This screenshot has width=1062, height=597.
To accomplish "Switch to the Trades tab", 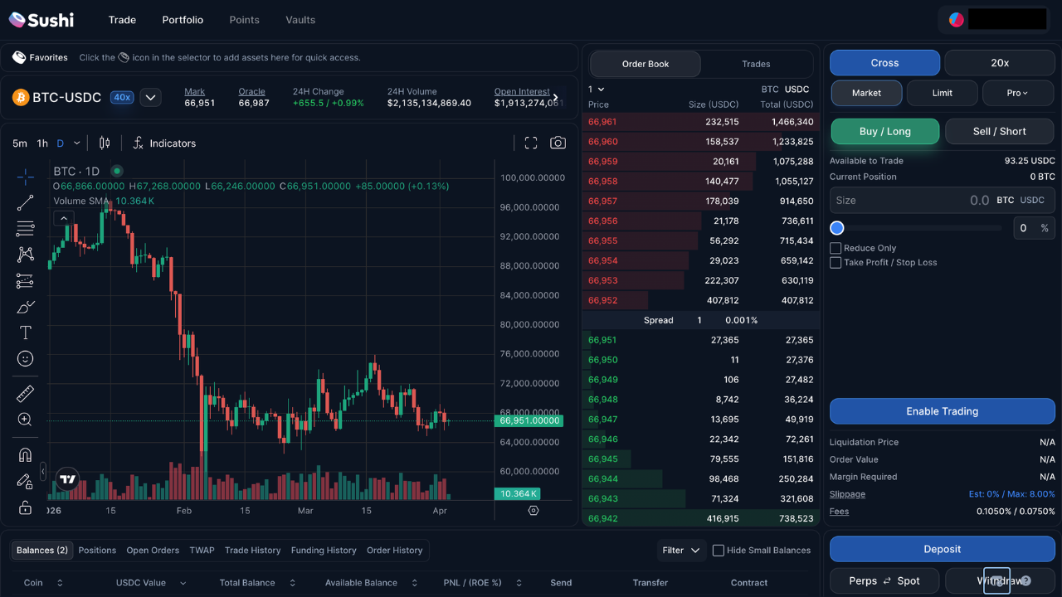I will tap(756, 64).
